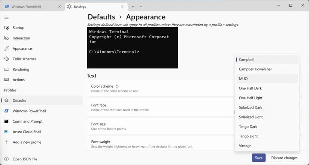Click the Save button

(258, 158)
